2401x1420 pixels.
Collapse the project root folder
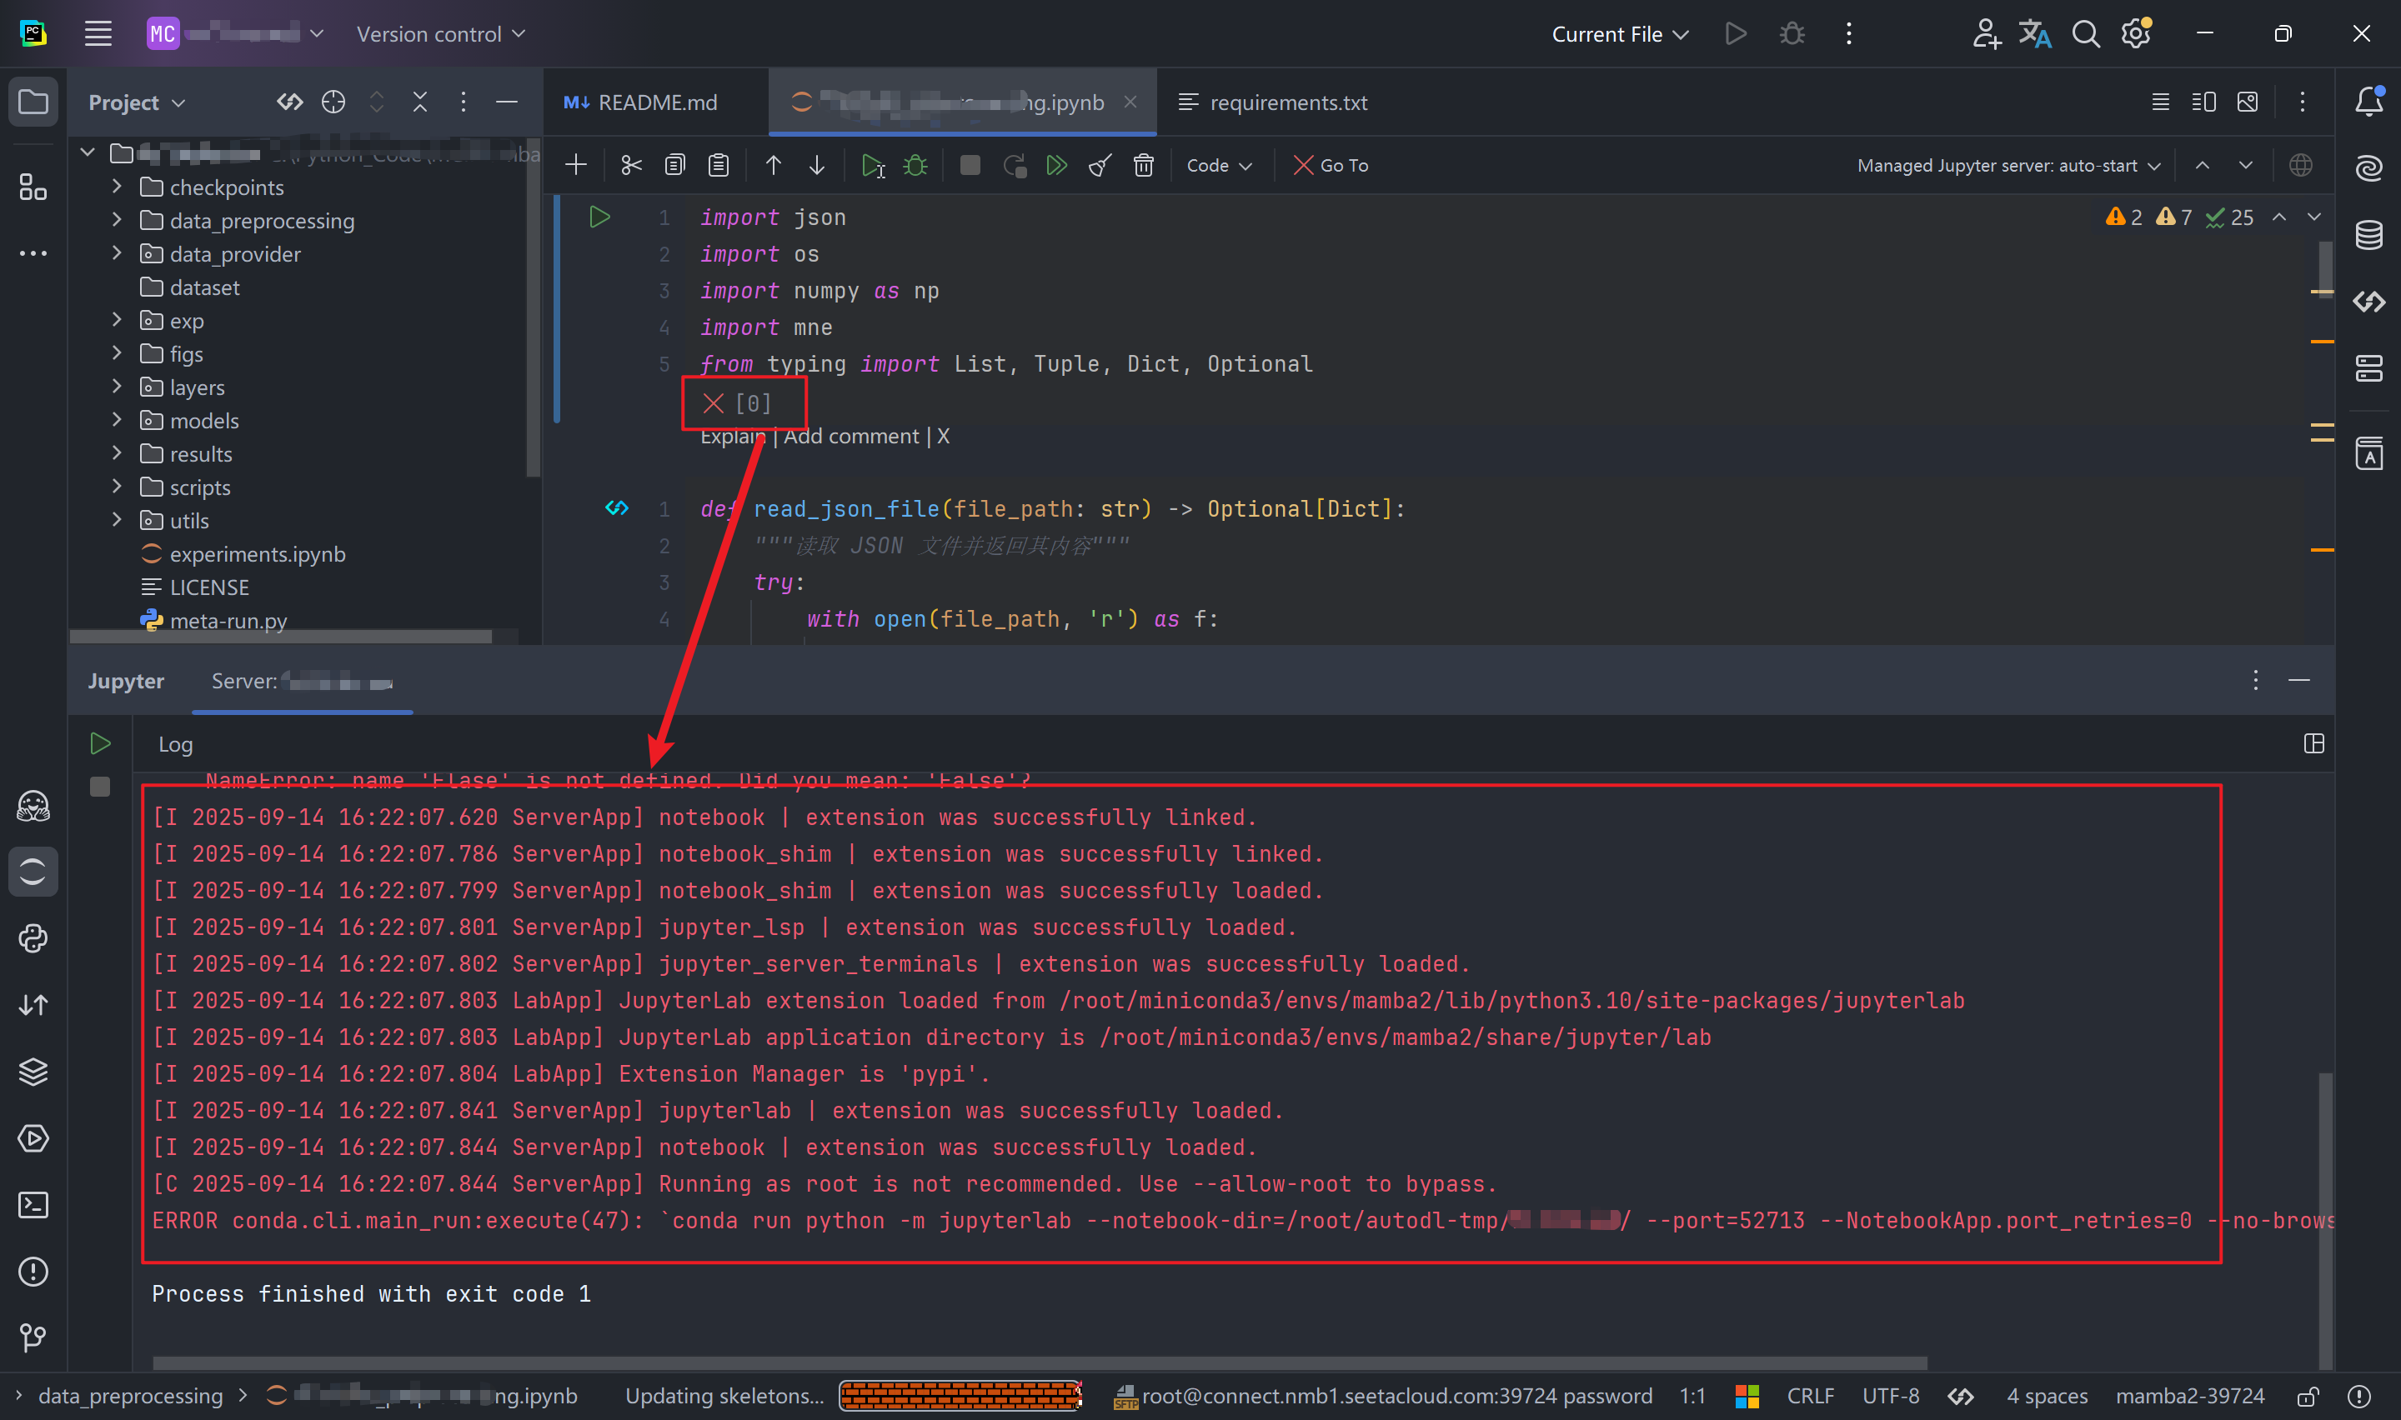coord(88,152)
